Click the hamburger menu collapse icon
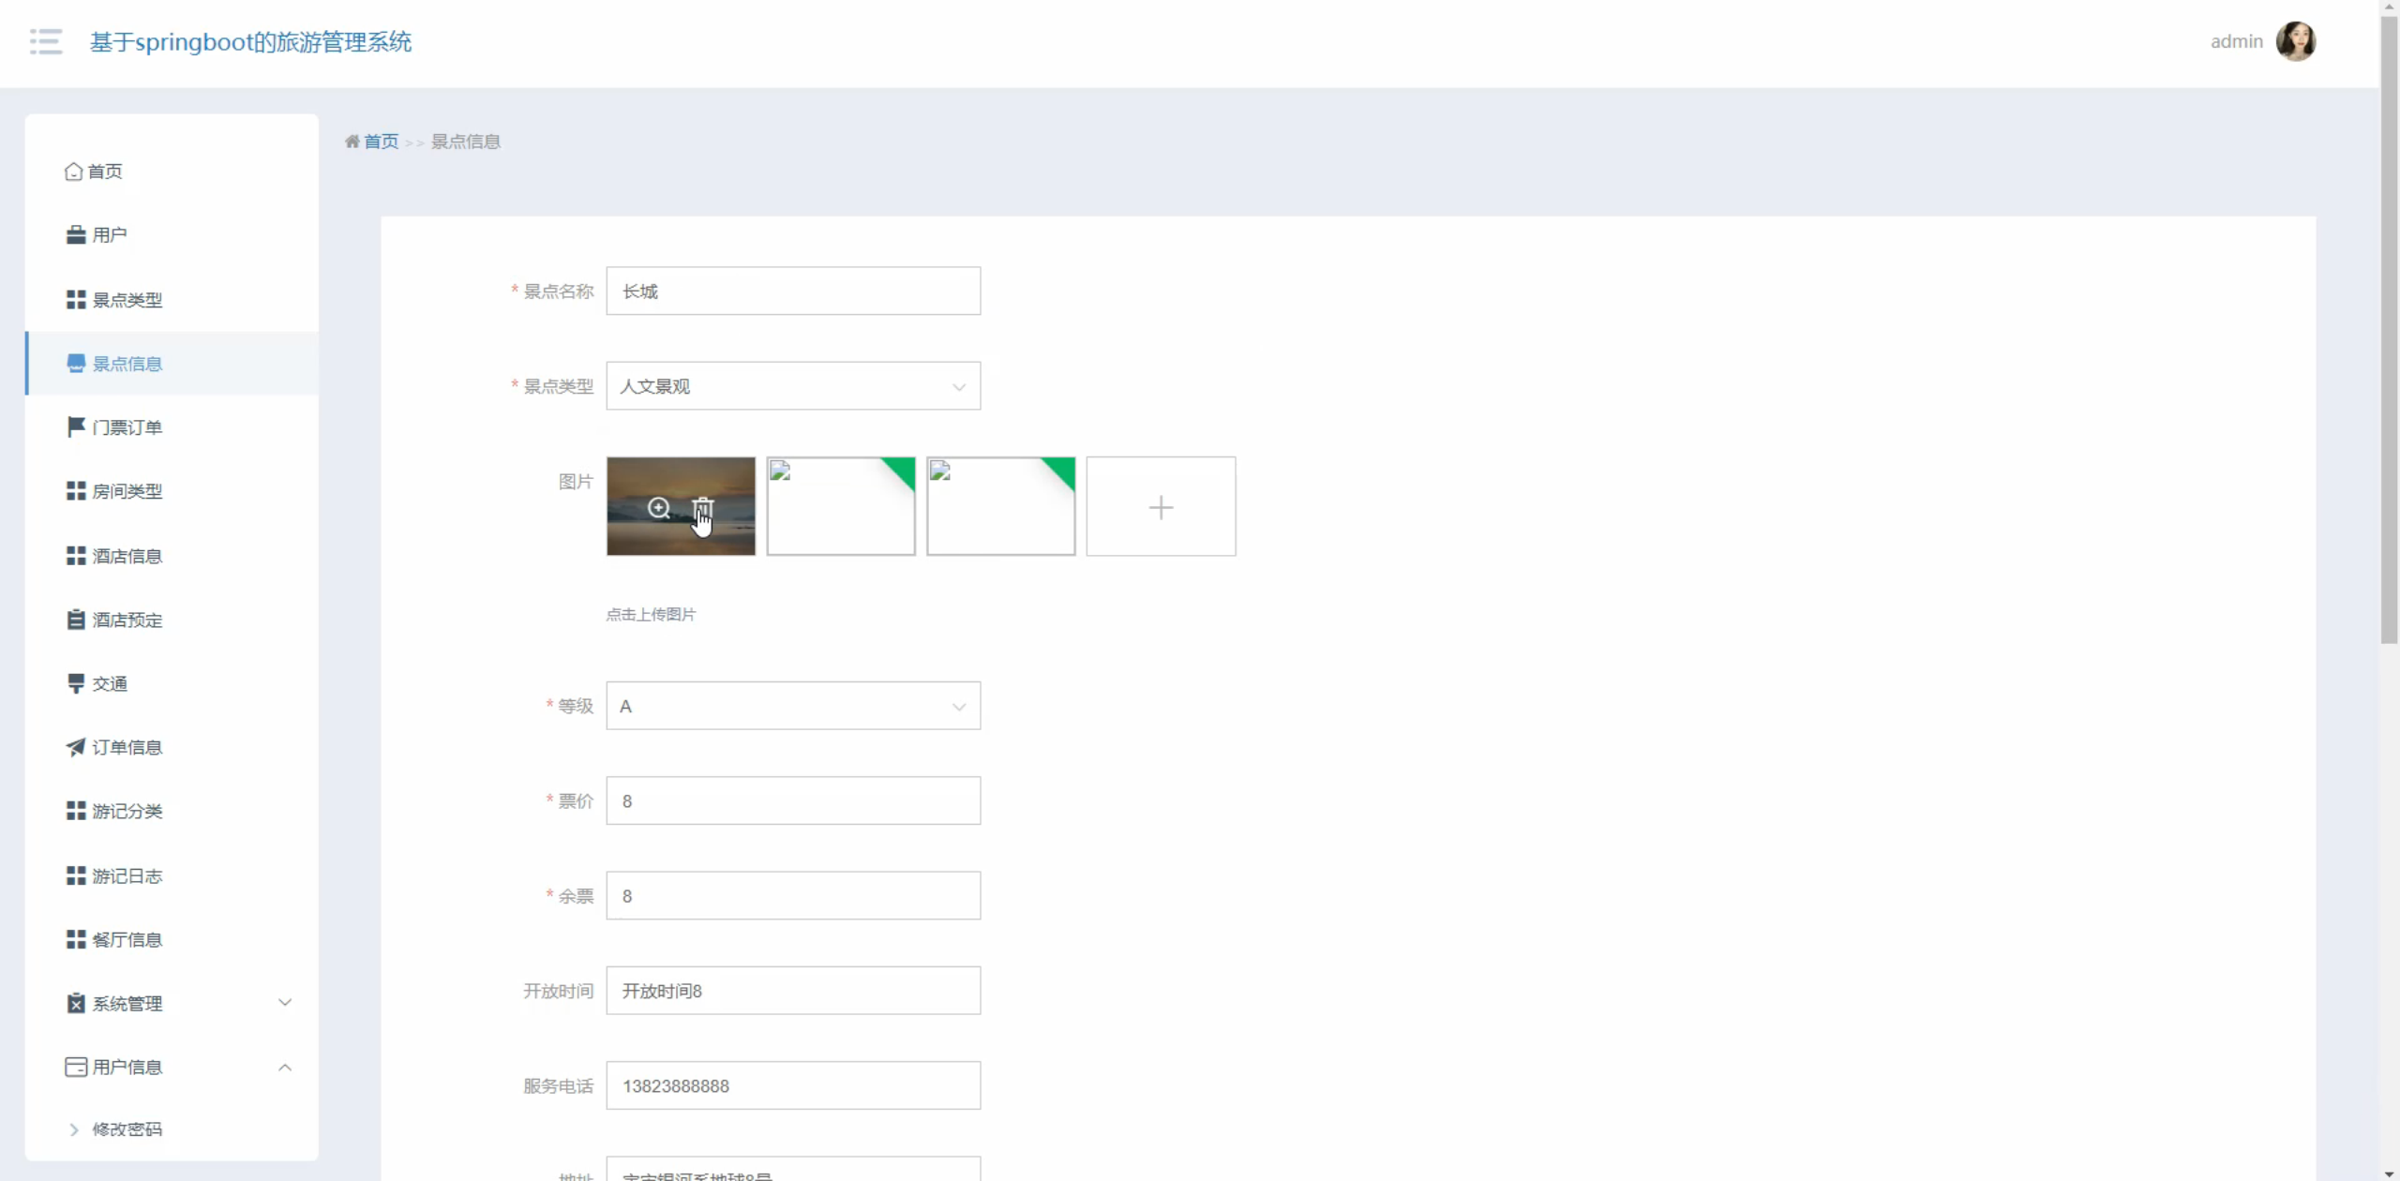This screenshot has width=2400, height=1181. [x=45, y=41]
